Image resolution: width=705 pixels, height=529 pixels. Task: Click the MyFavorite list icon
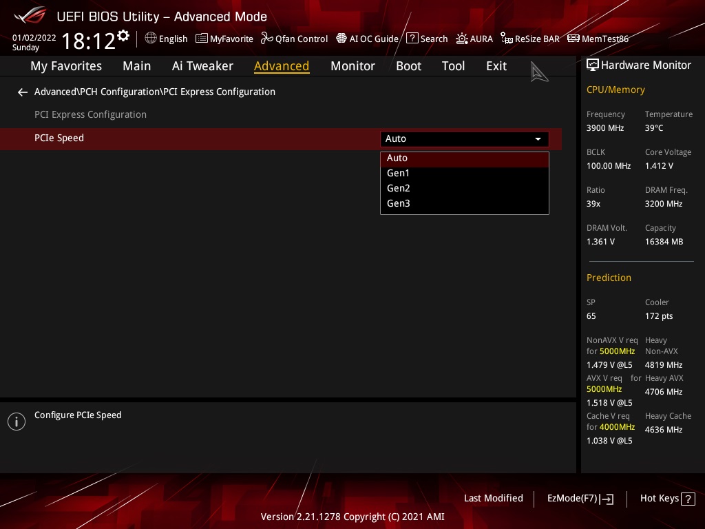coord(202,39)
